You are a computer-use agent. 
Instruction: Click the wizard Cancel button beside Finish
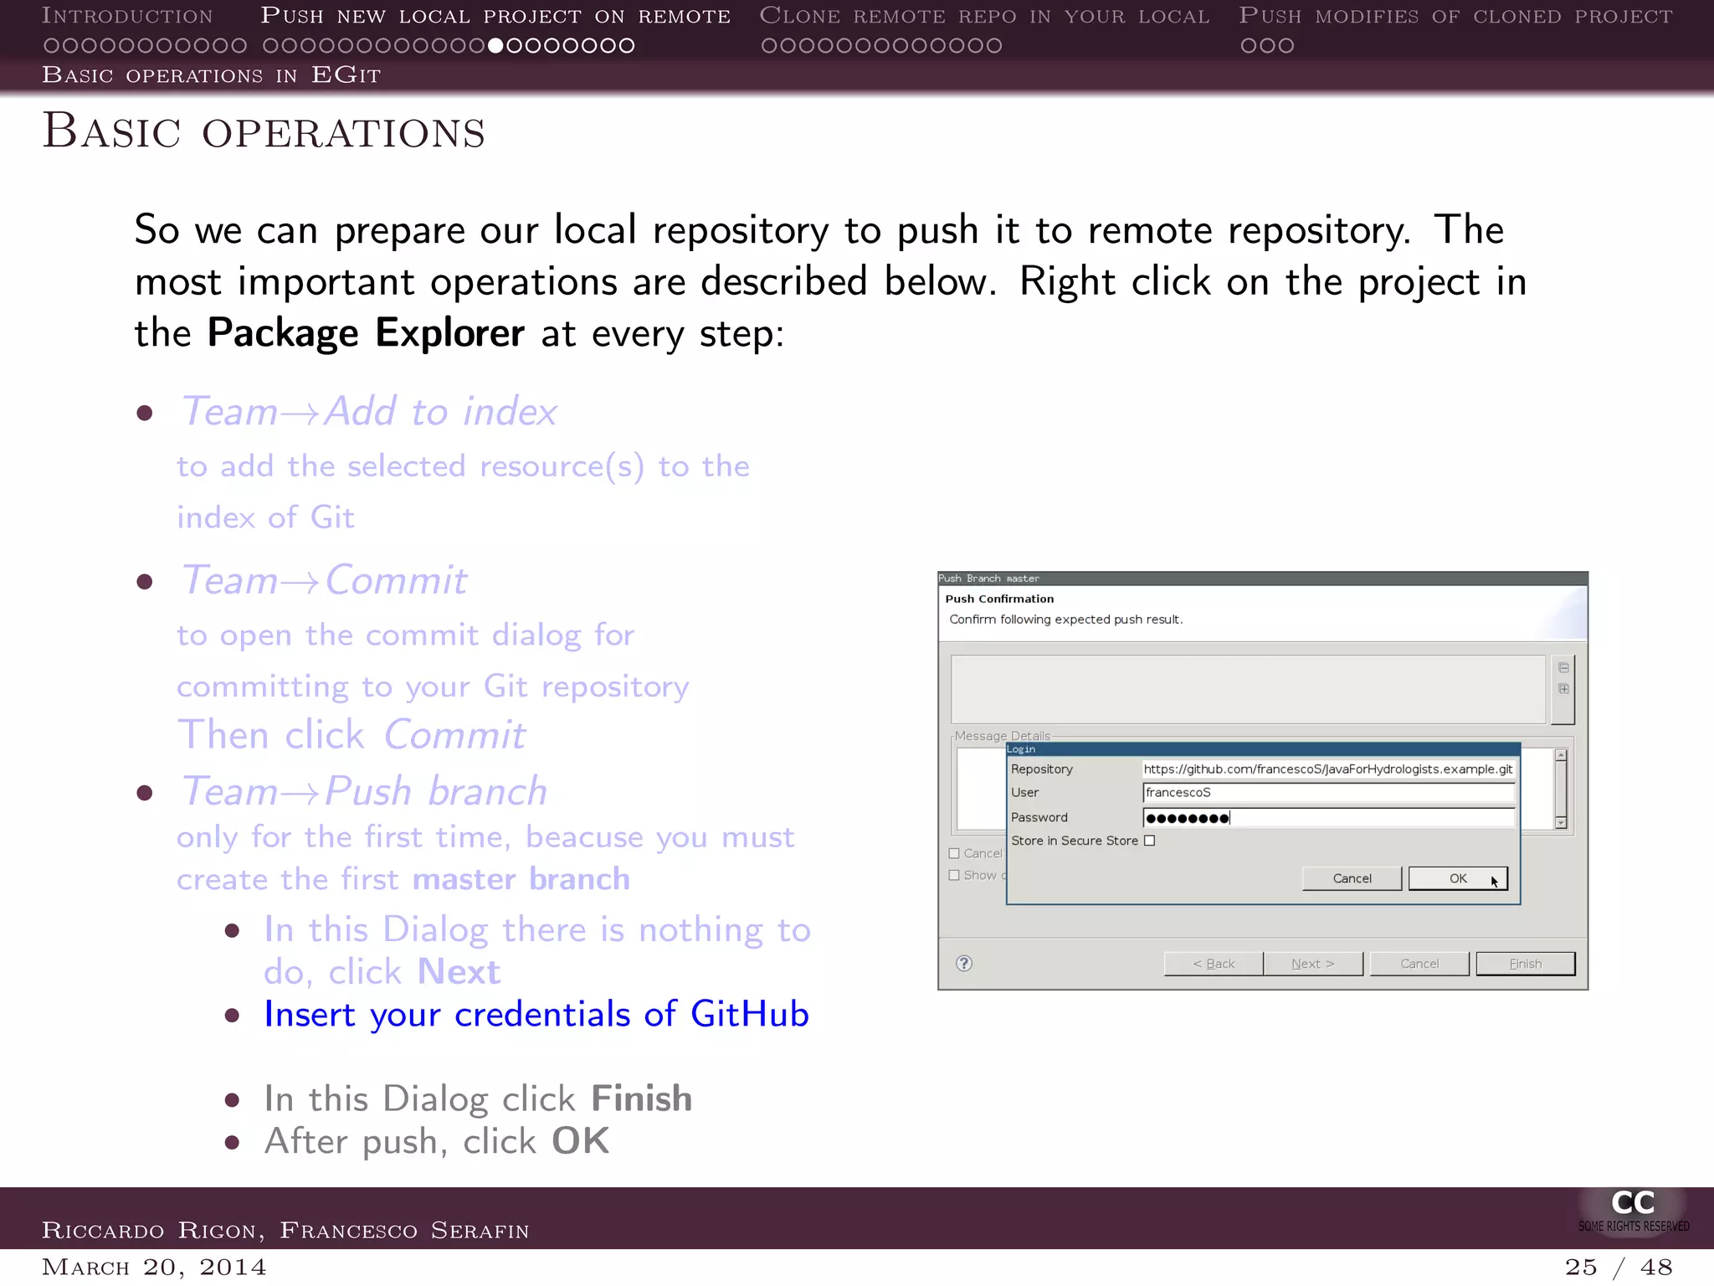point(1419,964)
